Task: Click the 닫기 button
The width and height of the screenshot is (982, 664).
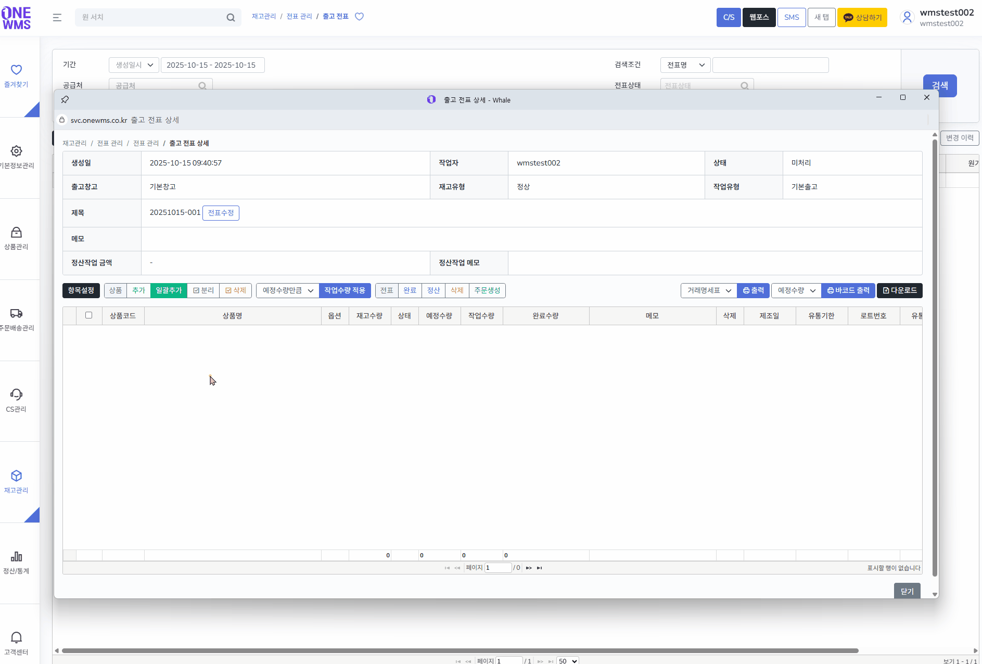Action: click(907, 591)
